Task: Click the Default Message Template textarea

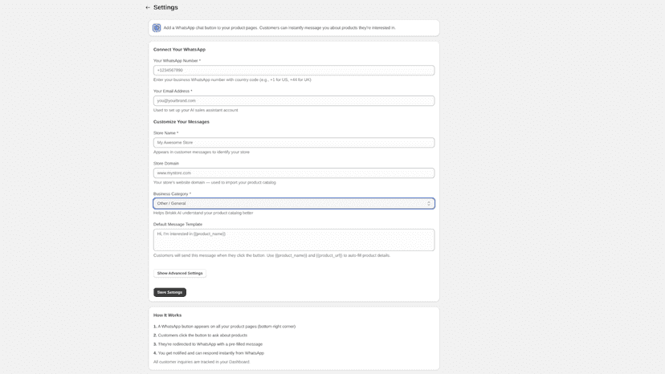Action: (294, 240)
